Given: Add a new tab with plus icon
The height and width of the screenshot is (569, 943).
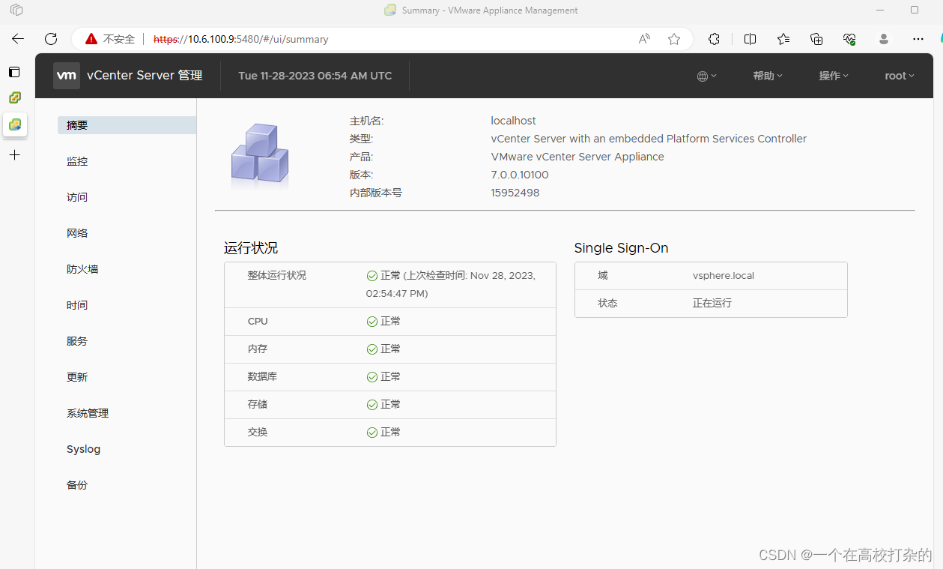Looking at the screenshot, I should point(14,155).
